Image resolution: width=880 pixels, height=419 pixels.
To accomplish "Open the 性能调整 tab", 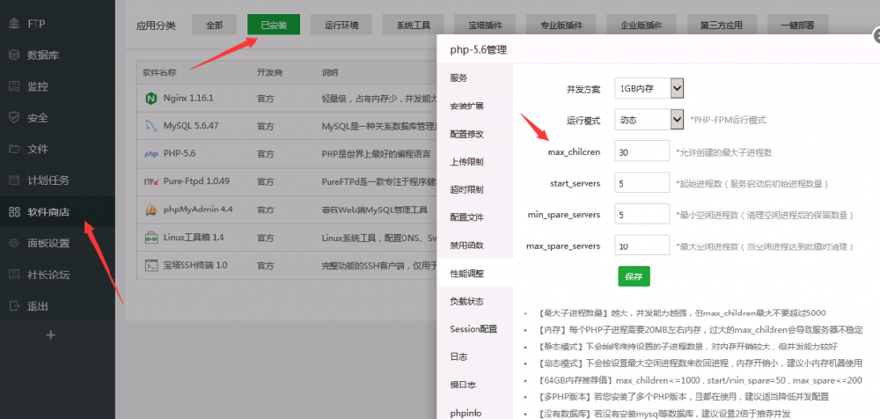I will click(475, 274).
